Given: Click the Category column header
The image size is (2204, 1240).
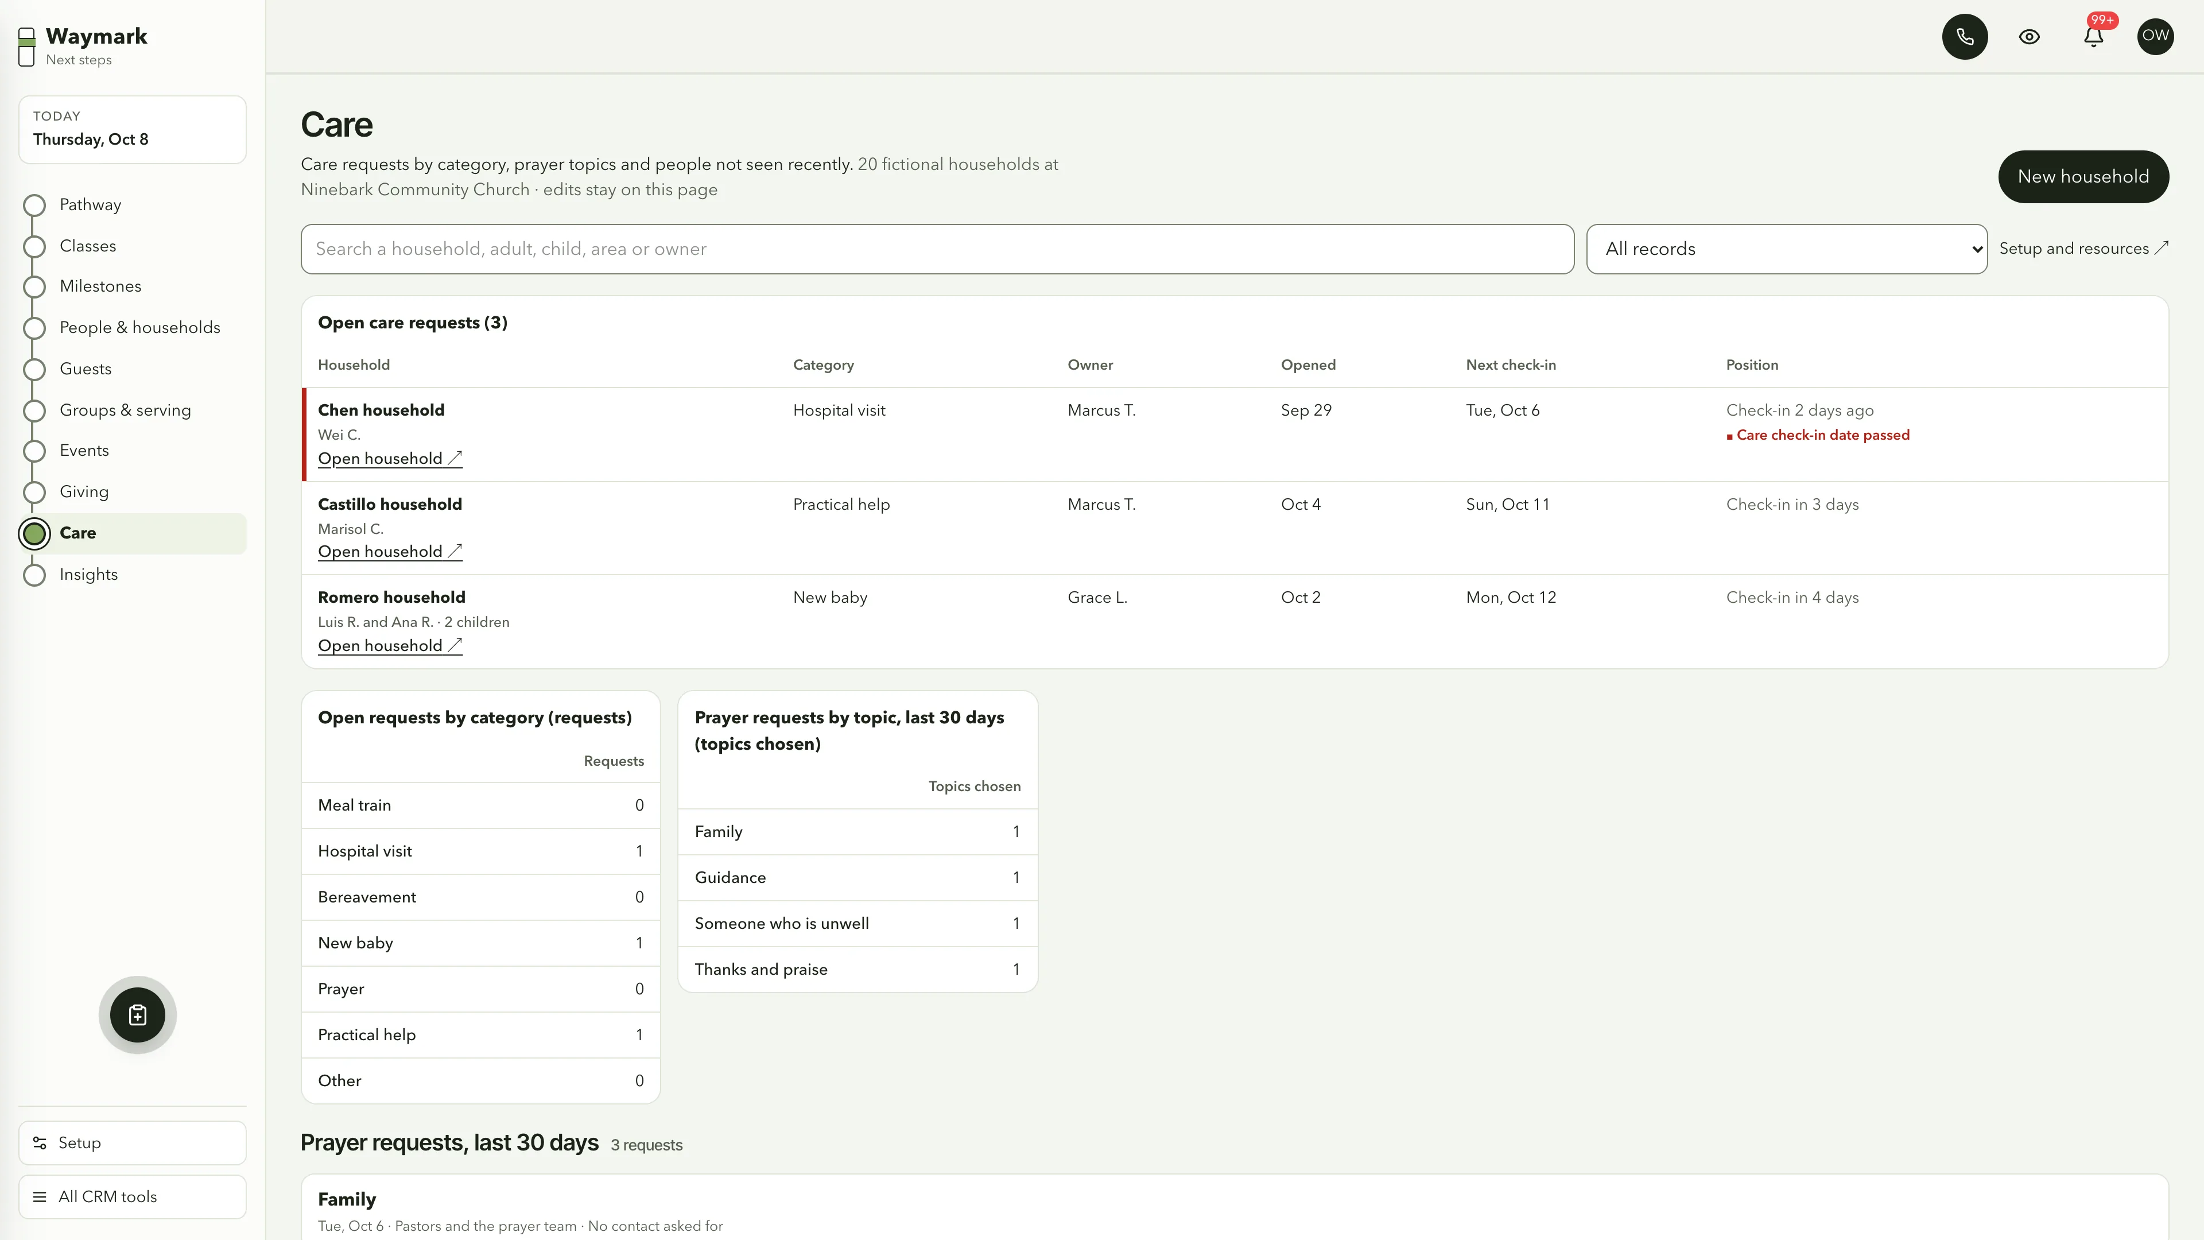Looking at the screenshot, I should (823, 365).
